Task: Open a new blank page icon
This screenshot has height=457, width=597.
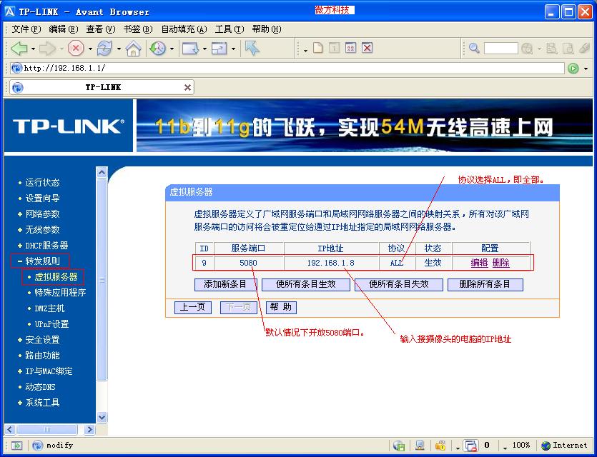Action: tap(318, 48)
